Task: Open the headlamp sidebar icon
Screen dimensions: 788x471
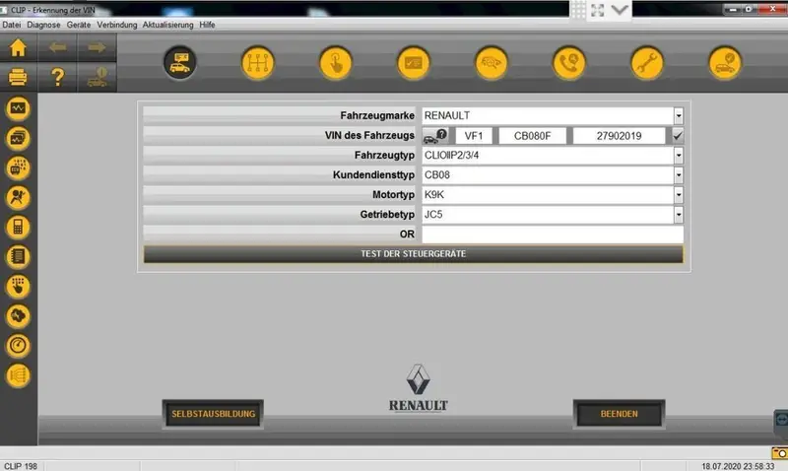Action: (18, 375)
